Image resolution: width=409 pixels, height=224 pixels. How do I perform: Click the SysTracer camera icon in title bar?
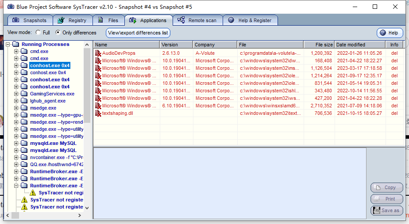point(11,7)
